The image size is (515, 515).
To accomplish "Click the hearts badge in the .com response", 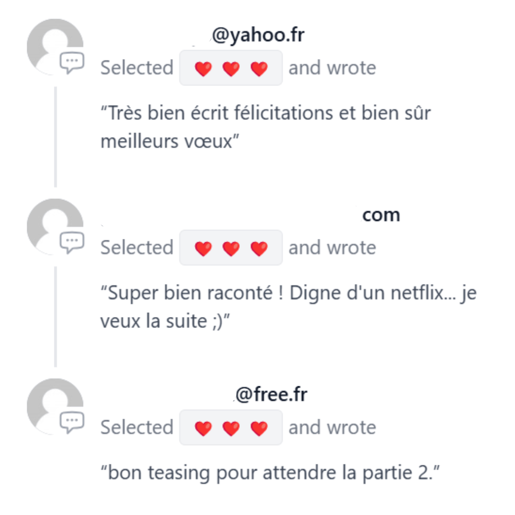I will [231, 247].
